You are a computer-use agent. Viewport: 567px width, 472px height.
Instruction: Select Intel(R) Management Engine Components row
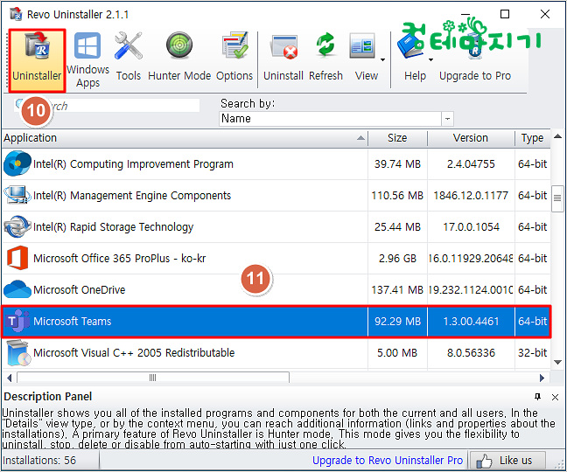click(276, 196)
